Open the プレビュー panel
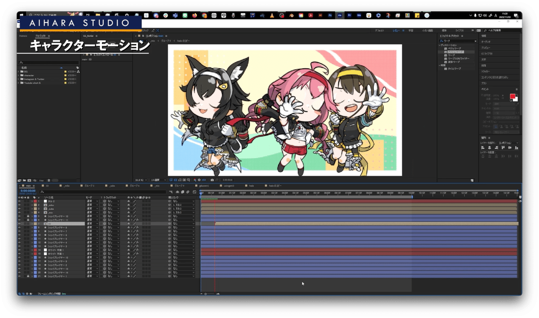The image size is (539, 318). point(486,48)
